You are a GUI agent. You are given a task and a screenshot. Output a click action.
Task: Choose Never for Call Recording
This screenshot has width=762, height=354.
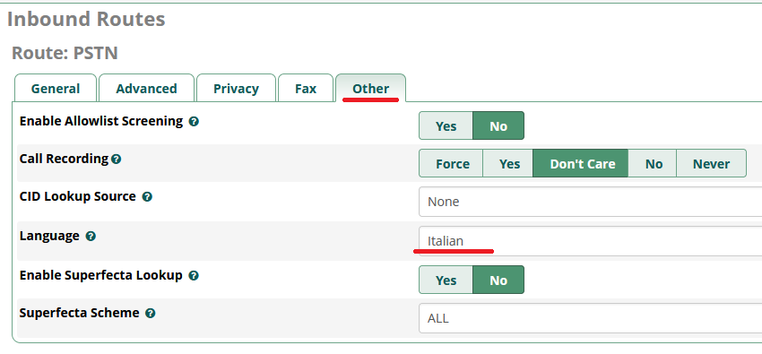711,164
